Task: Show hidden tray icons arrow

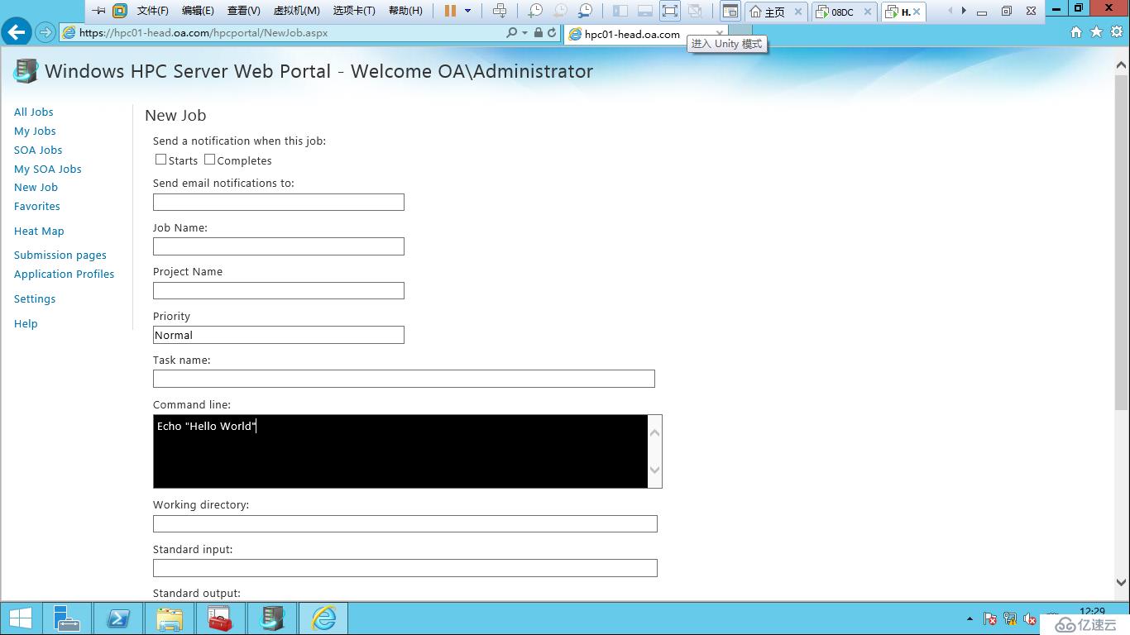Action: pos(970,618)
